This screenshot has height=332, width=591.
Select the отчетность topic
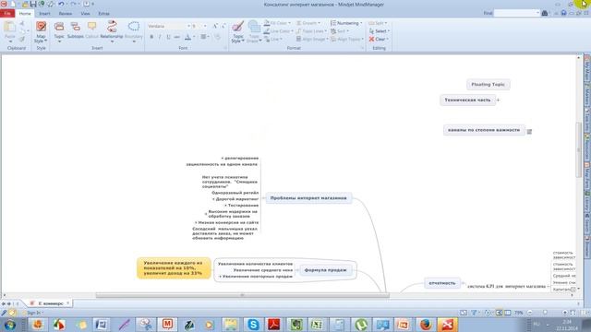coord(442,283)
